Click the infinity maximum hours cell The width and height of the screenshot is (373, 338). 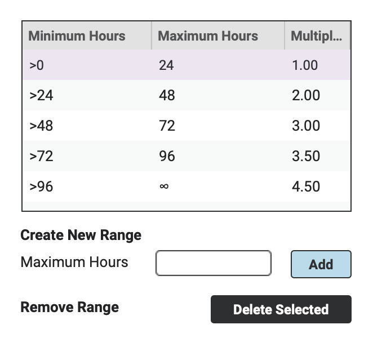pos(218,186)
